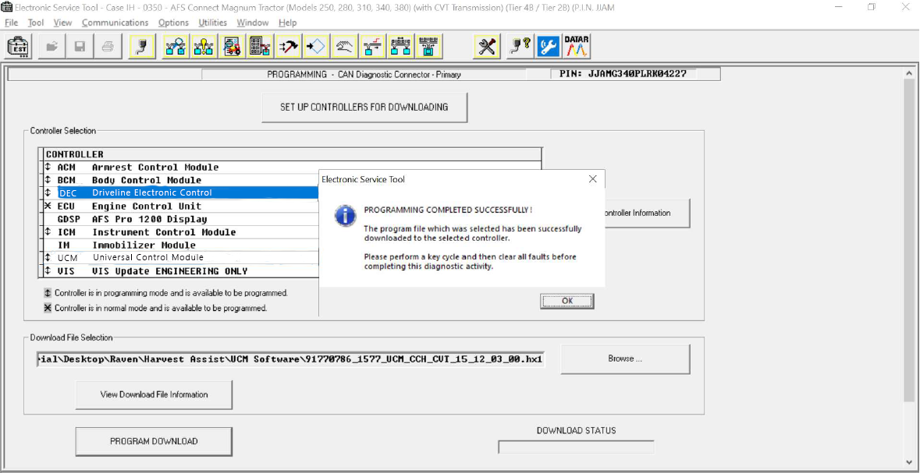Click the connector with question mark icon
The image size is (920, 473).
pyautogui.click(x=520, y=46)
